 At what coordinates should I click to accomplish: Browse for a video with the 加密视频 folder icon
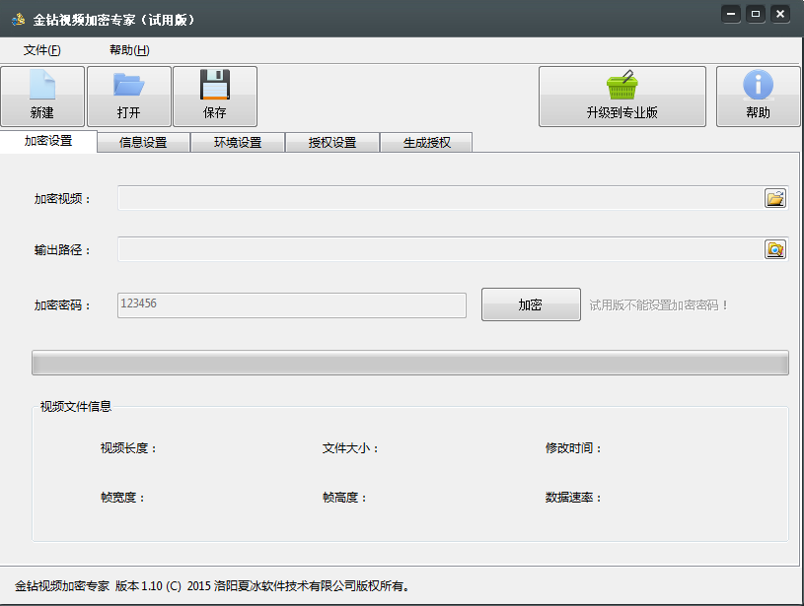[775, 198]
